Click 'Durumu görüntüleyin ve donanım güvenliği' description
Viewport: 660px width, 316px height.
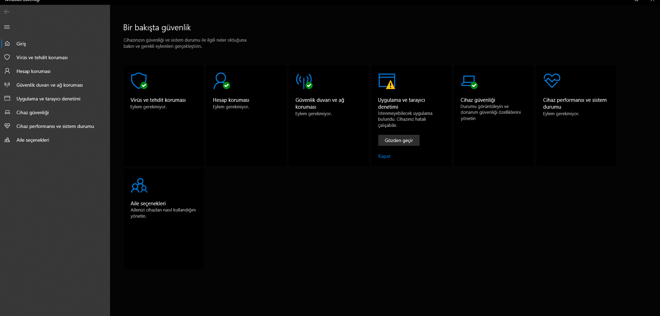tap(491, 112)
